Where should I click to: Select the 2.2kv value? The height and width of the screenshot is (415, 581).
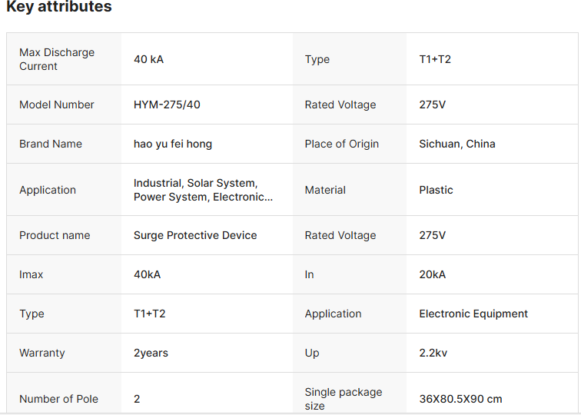432,353
